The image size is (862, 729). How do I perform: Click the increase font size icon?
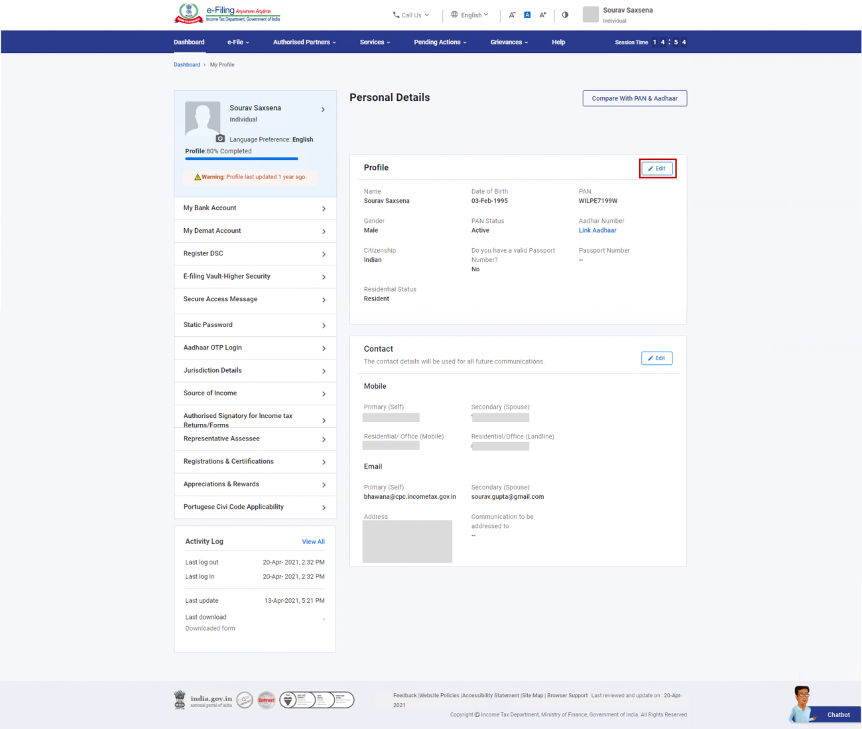[542, 15]
